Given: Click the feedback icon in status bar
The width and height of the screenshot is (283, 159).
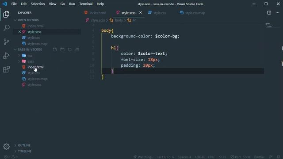Looking at the screenshot, I should pos(271,157).
